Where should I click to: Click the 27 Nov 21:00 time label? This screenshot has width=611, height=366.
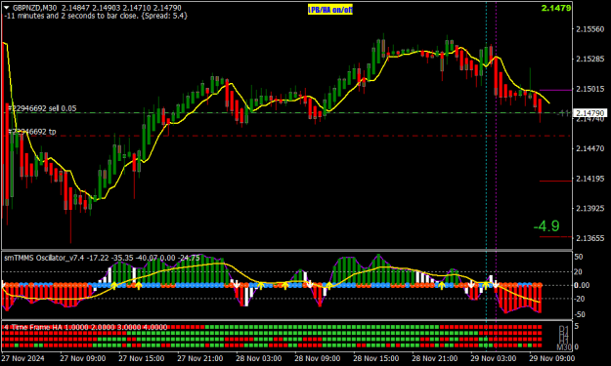pos(199,358)
